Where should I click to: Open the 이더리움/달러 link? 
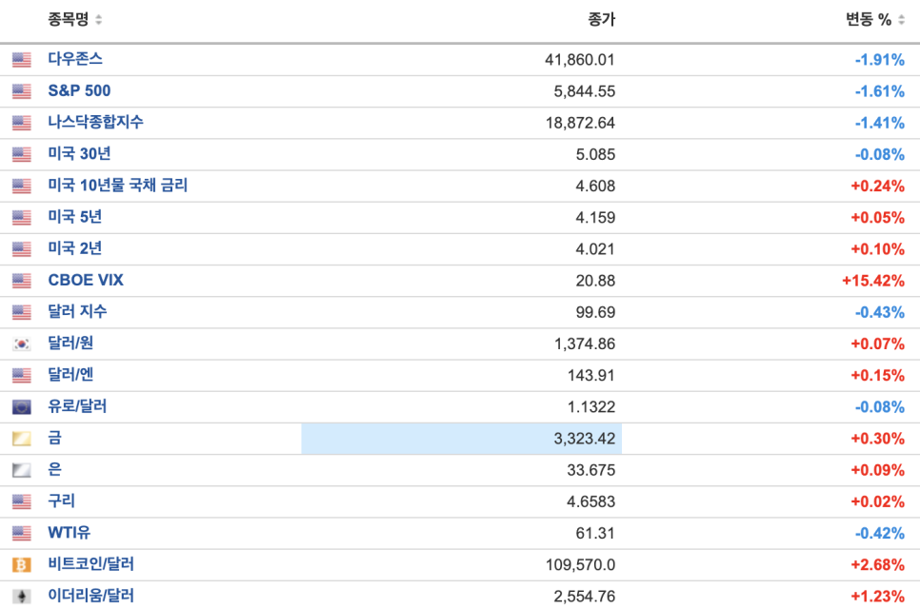90,596
